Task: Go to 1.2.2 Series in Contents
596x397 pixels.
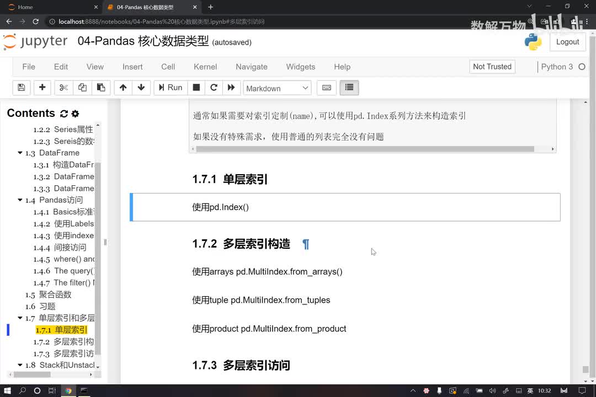Action: point(63,130)
